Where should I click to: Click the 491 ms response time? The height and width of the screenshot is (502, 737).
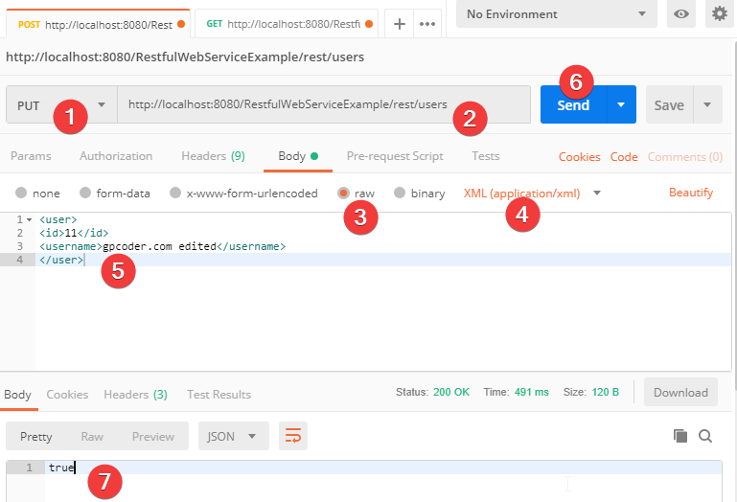(x=532, y=392)
